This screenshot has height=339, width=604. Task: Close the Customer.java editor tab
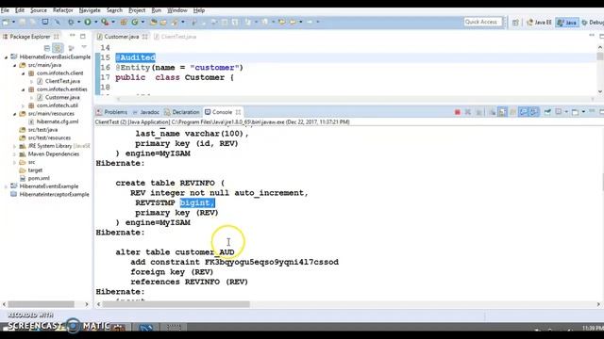click(x=144, y=37)
